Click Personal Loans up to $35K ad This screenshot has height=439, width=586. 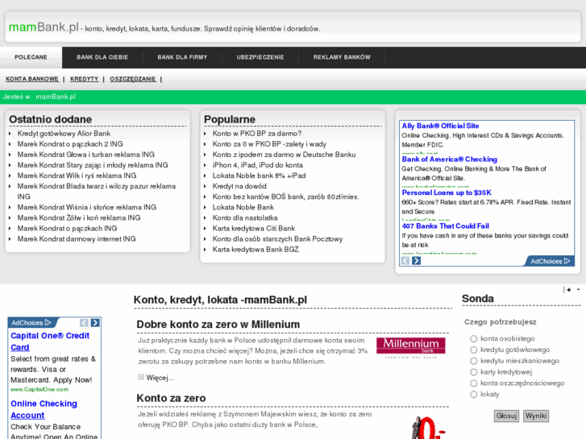tap(447, 193)
